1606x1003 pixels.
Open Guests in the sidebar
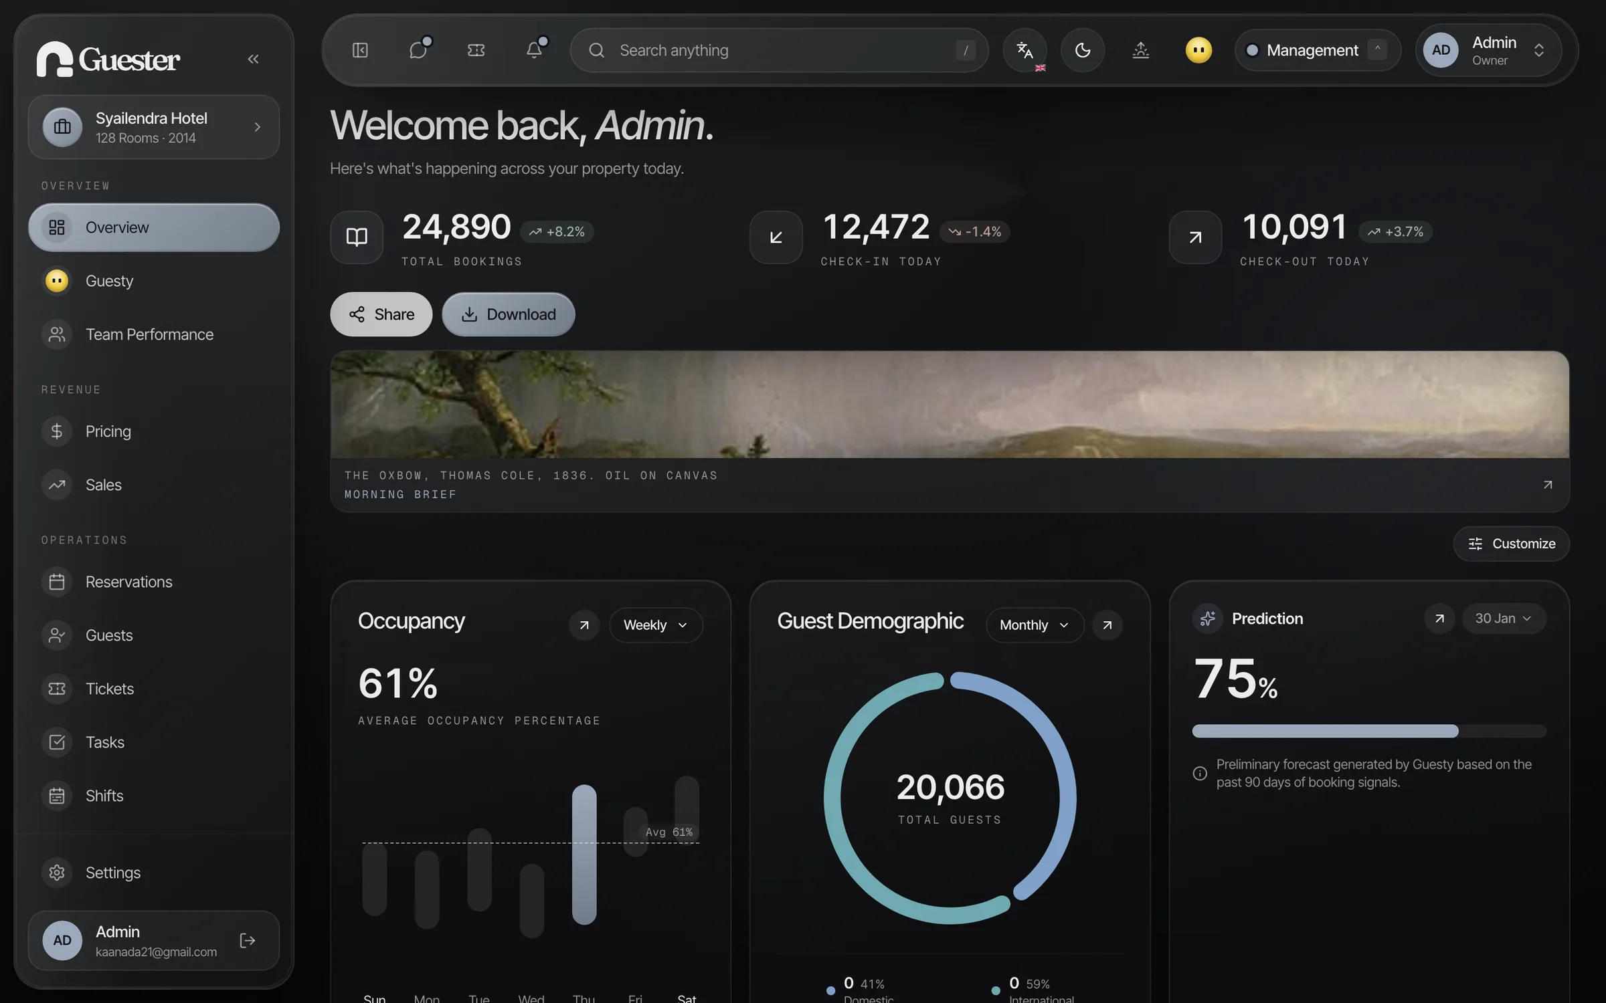coord(154,635)
